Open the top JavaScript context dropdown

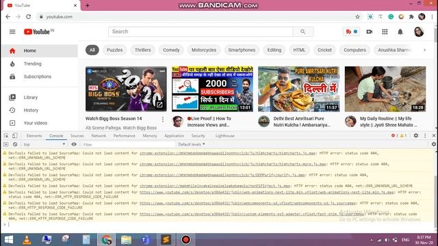44,144
